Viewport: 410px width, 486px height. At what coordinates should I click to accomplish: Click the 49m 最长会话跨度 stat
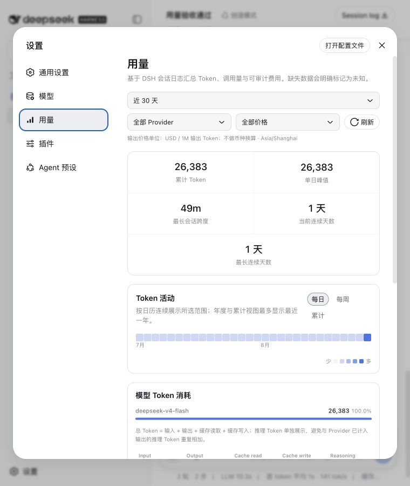pos(191,213)
